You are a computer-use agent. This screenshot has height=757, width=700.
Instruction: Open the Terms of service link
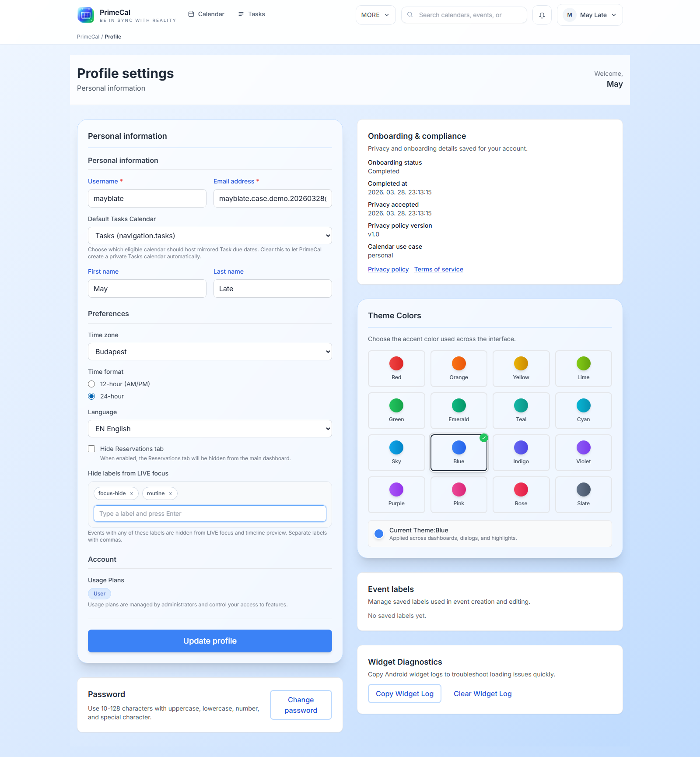click(438, 269)
